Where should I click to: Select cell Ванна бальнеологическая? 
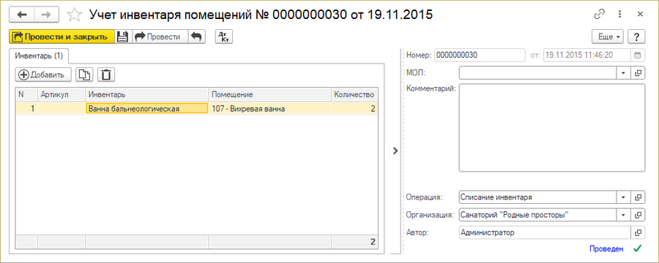click(x=146, y=109)
